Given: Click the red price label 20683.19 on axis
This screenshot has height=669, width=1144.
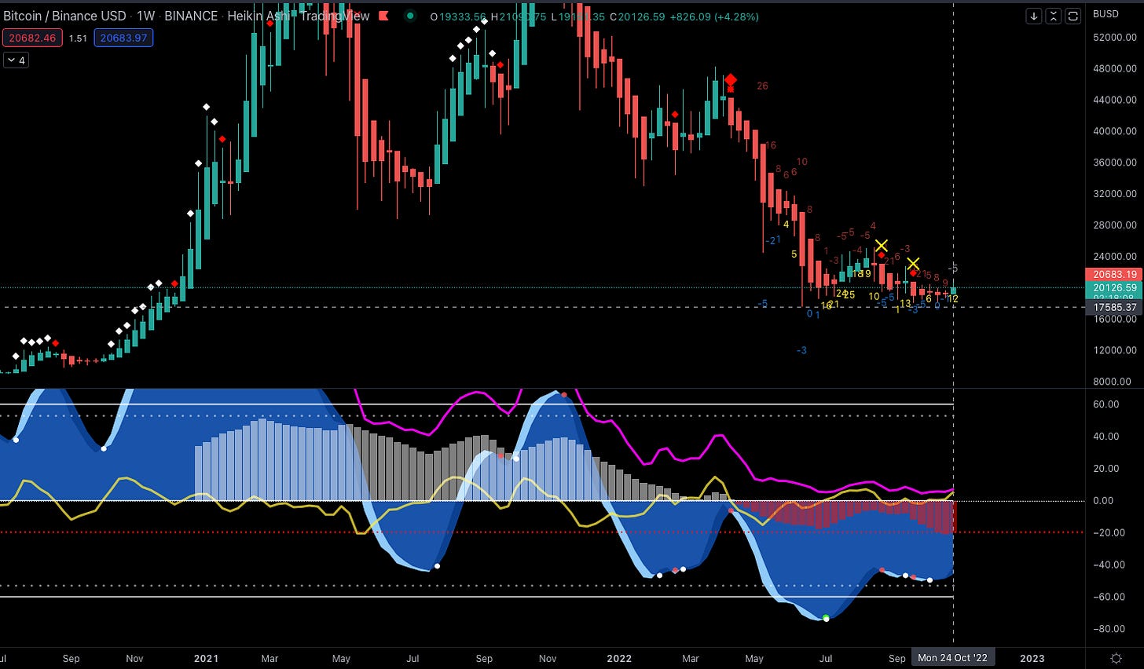Looking at the screenshot, I should (1115, 274).
